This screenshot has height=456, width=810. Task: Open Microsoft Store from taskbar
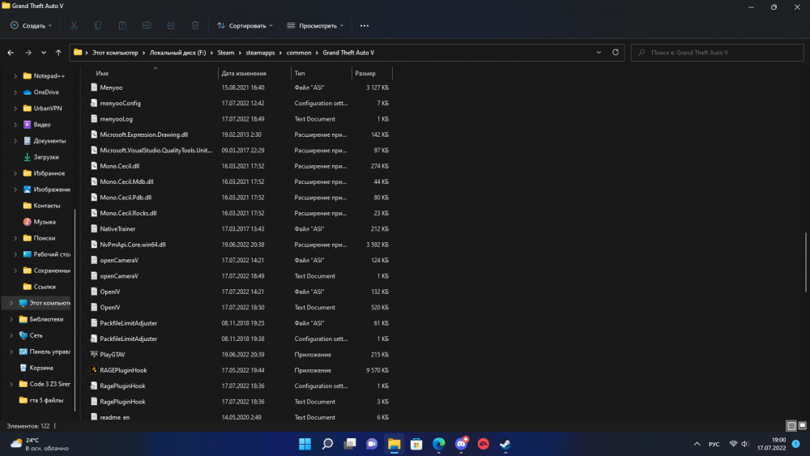click(x=416, y=444)
